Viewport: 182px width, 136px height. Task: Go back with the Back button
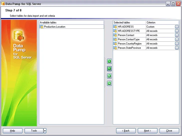point(126,131)
